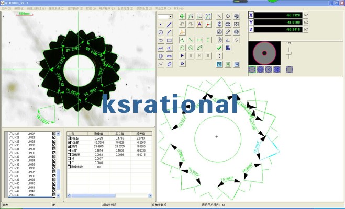The image size is (345, 209).
Task: Toggle the LIN27 checkbox in element list
Action: click(x=54, y=134)
